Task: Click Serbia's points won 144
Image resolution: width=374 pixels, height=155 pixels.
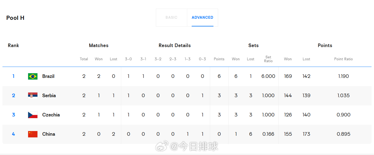Action: tap(288, 96)
